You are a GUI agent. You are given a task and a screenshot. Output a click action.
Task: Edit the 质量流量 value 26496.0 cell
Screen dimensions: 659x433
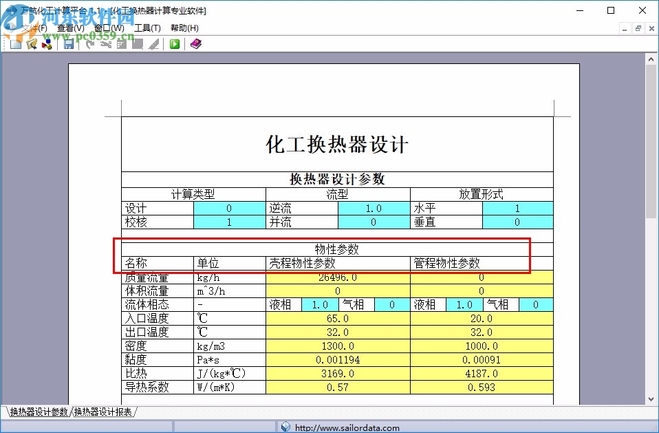click(x=338, y=277)
